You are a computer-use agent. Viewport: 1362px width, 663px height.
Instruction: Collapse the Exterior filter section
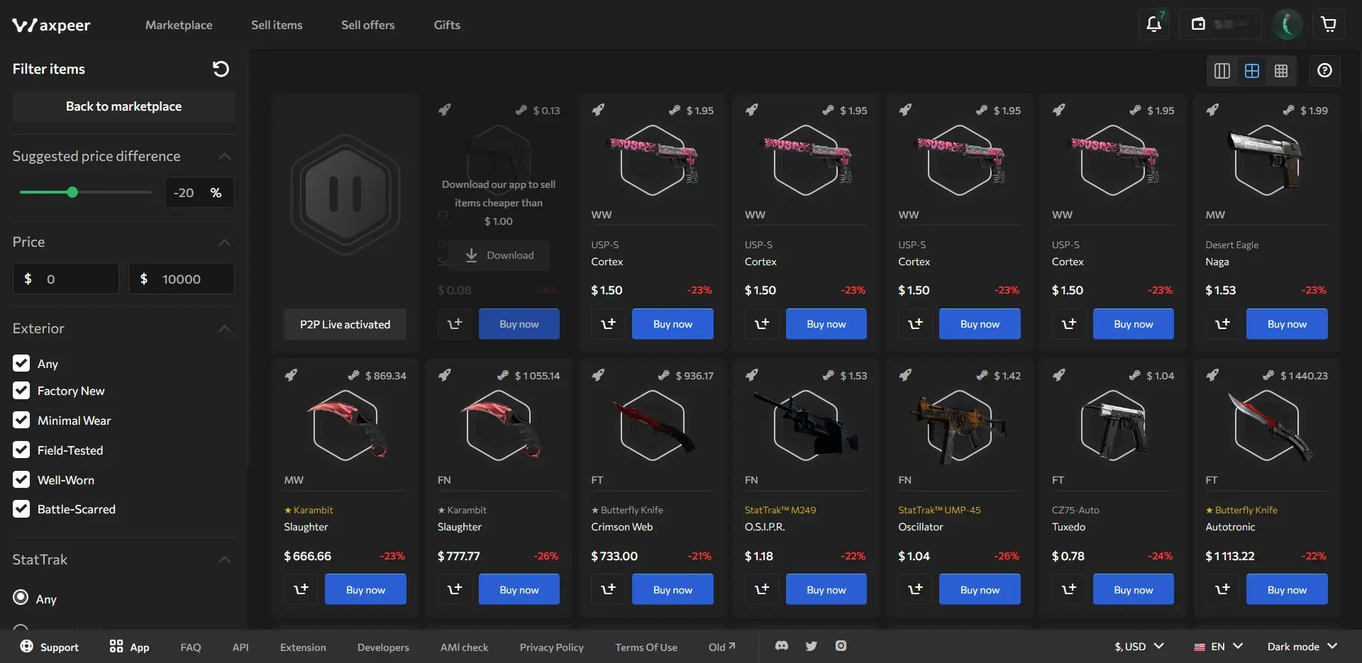pyautogui.click(x=225, y=328)
